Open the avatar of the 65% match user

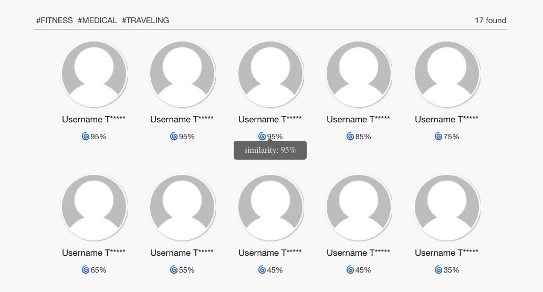coord(94,207)
